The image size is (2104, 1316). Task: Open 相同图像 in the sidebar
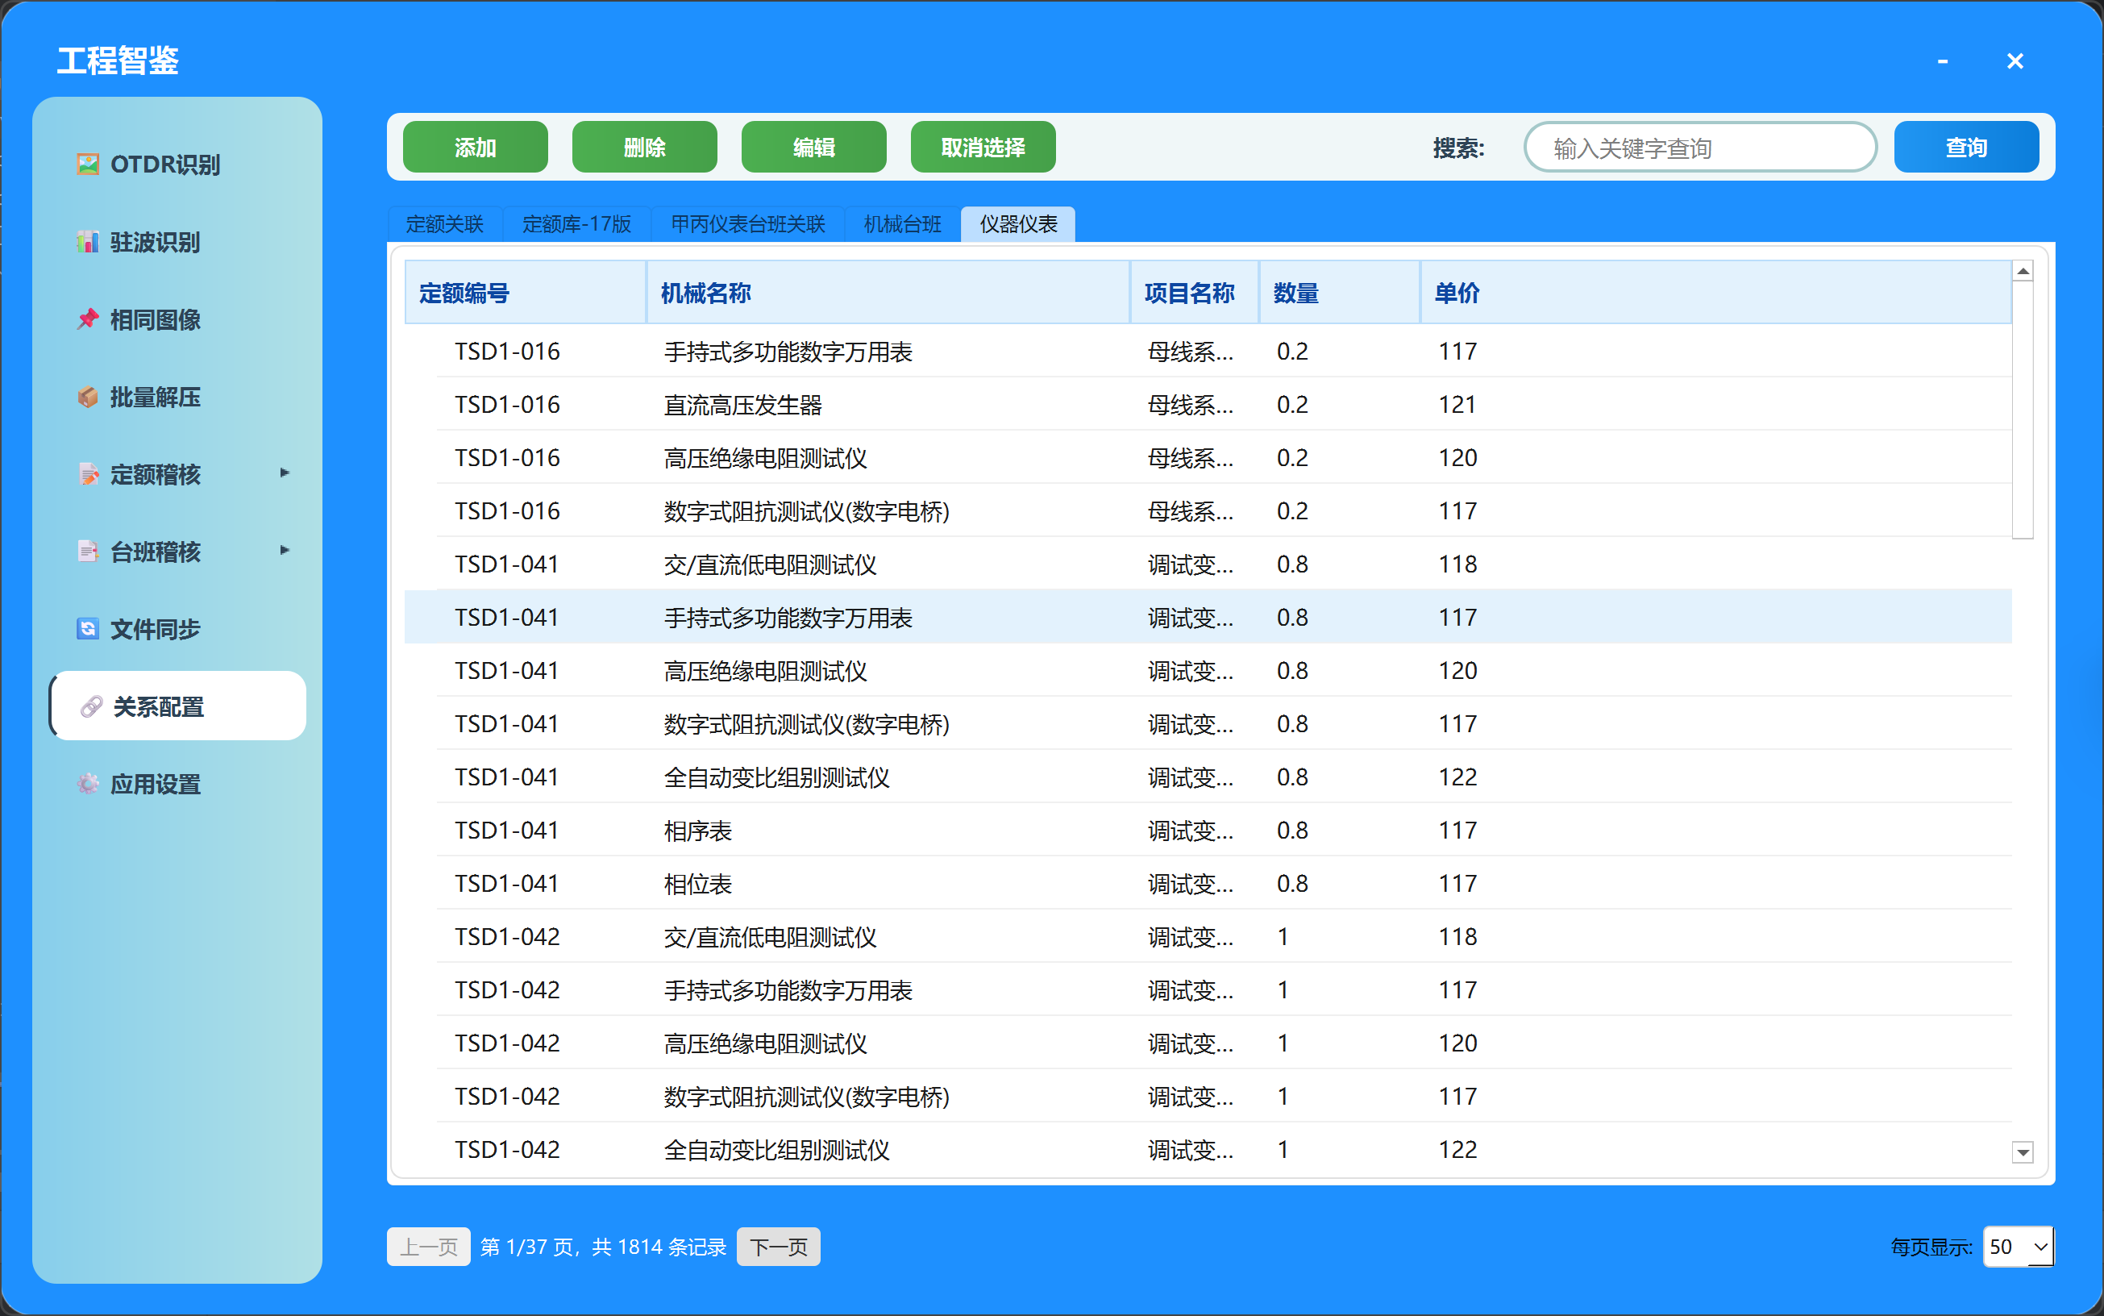pos(177,319)
